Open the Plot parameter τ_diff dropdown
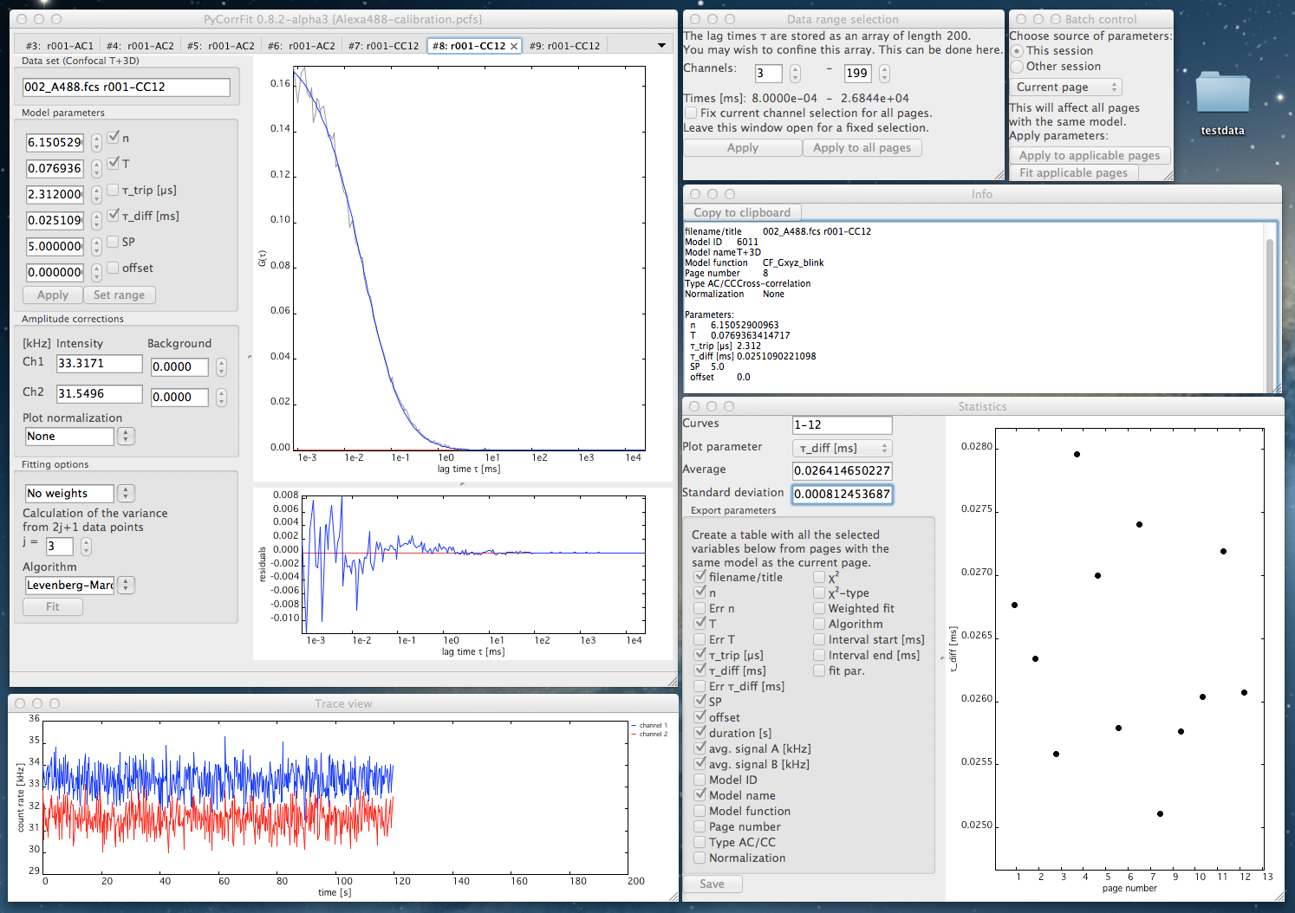The height and width of the screenshot is (913, 1295). click(842, 448)
